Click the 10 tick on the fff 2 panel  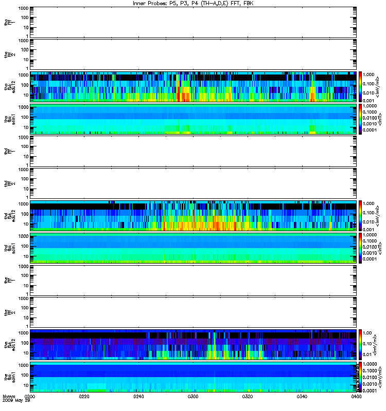(x=26, y=318)
